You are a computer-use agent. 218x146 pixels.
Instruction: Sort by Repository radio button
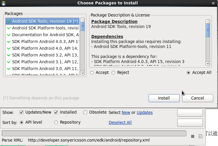coord(56,122)
